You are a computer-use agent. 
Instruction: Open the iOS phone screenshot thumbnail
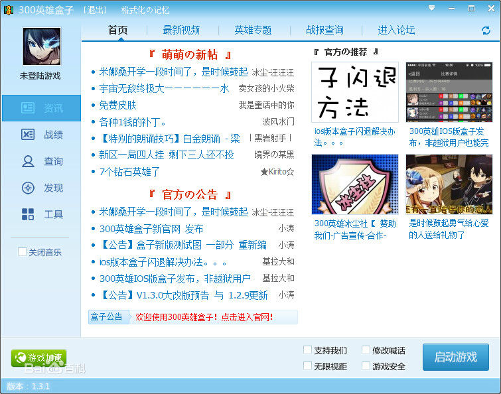pyautogui.click(x=449, y=92)
